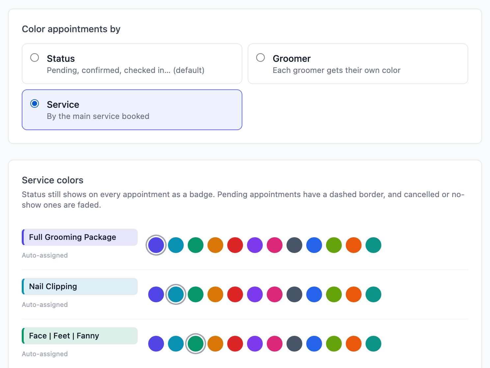
Task: Pick orange swatch for Full Grooming Package
Action: tap(354, 245)
